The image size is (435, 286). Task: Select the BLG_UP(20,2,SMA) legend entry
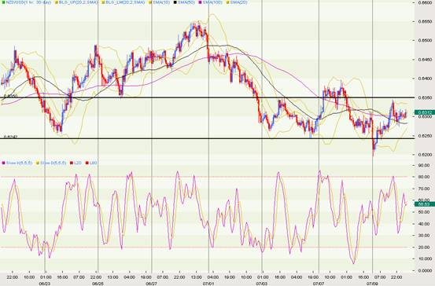(79, 2)
